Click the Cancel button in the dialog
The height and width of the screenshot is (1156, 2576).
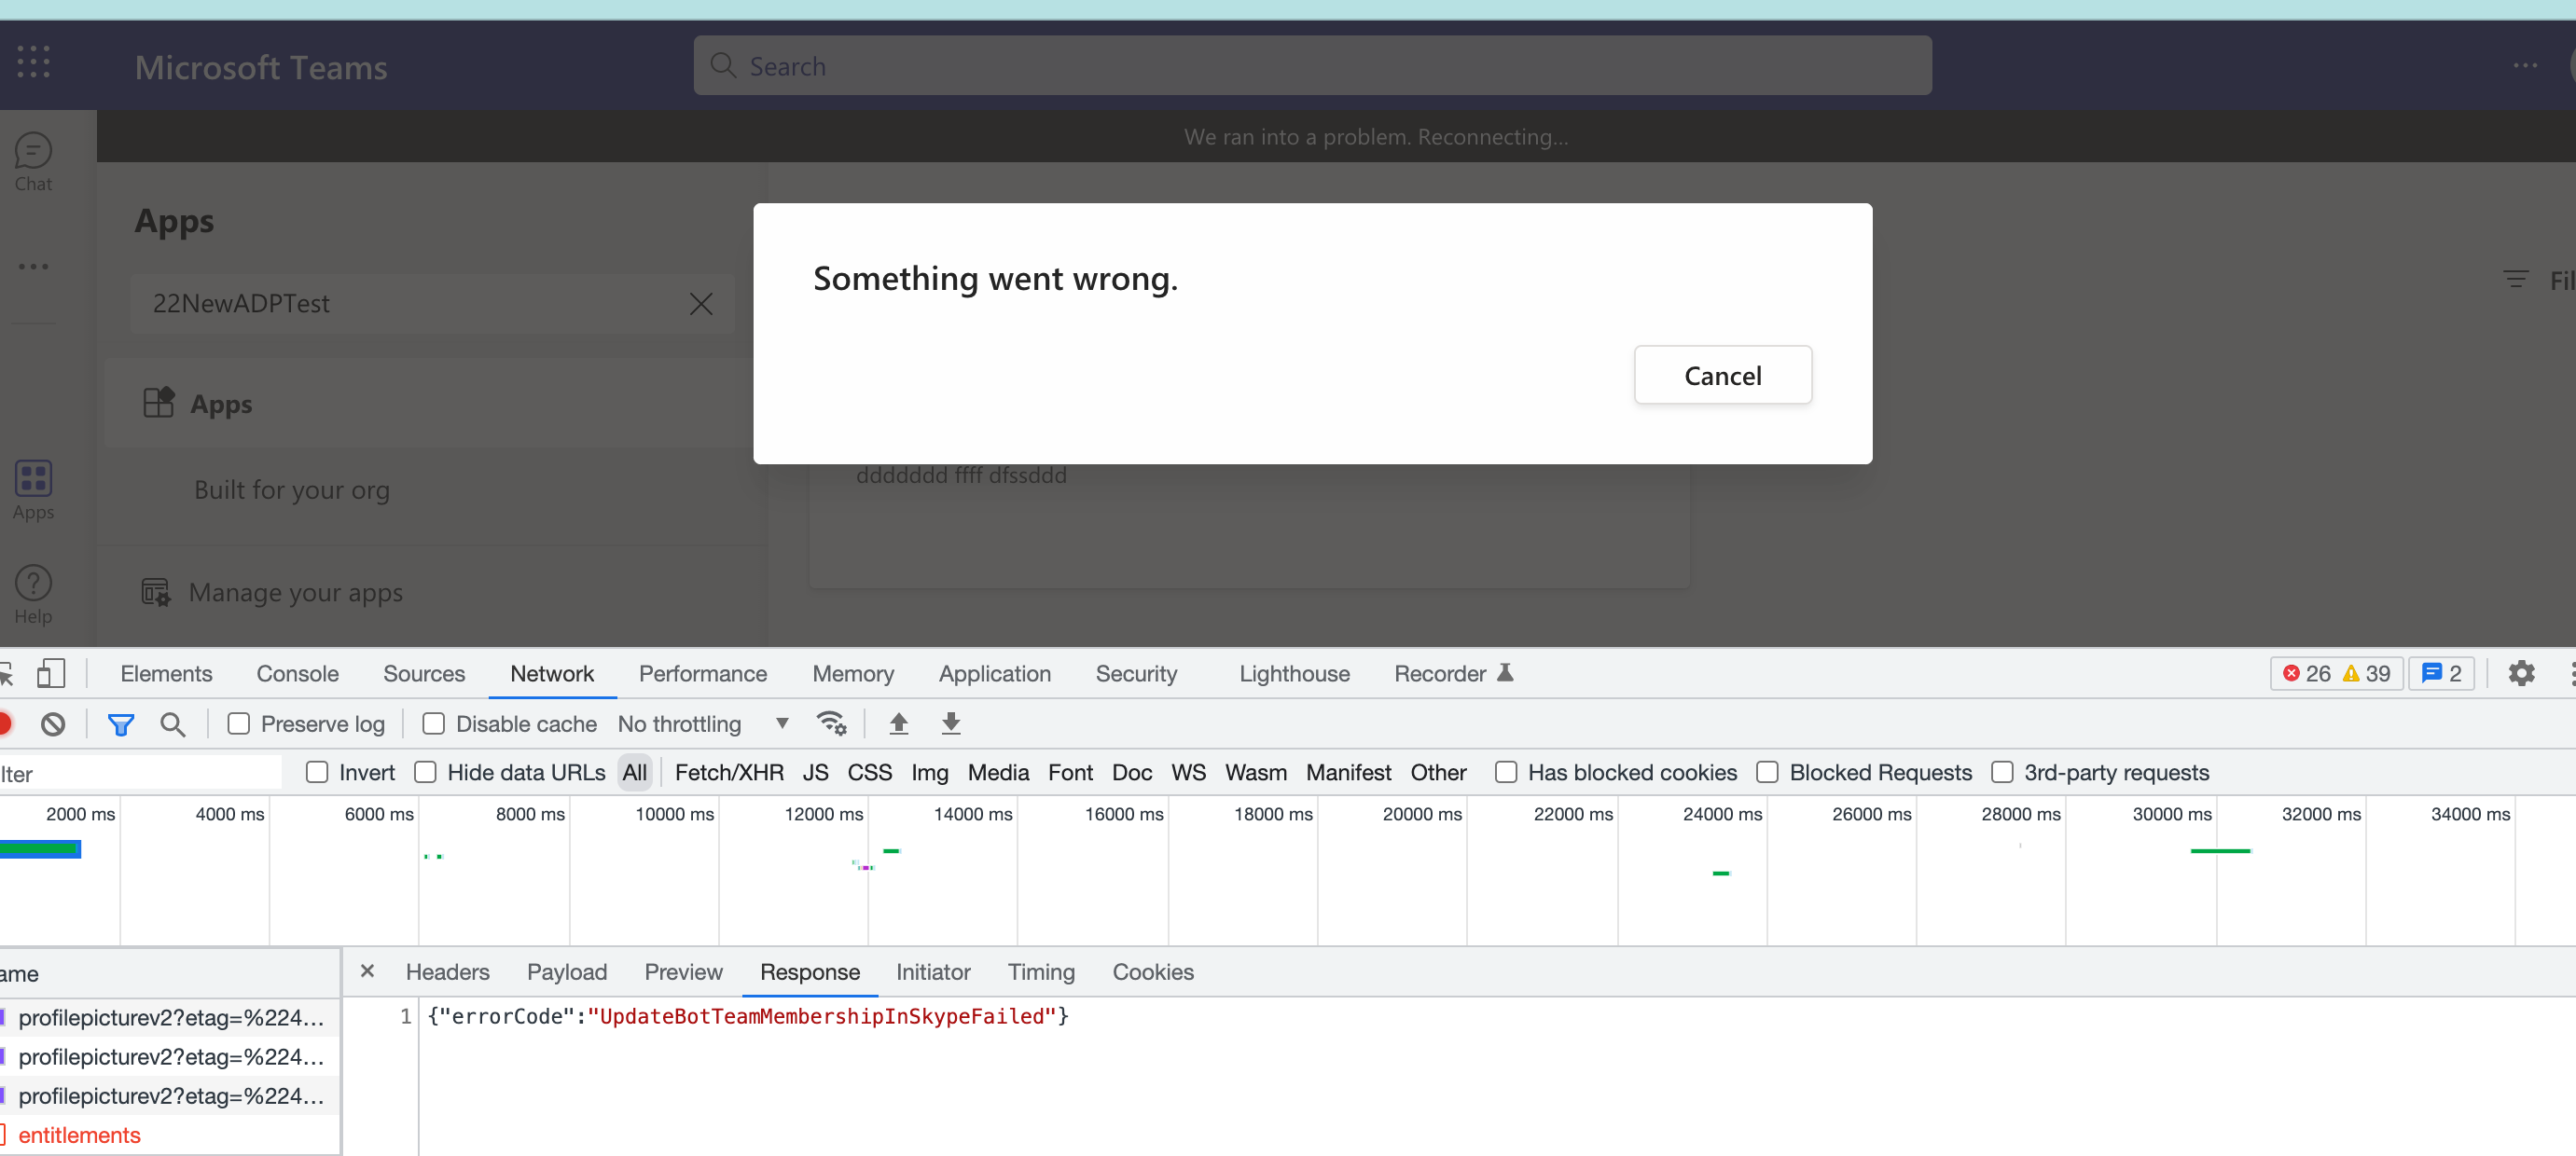[x=1722, y=375]
